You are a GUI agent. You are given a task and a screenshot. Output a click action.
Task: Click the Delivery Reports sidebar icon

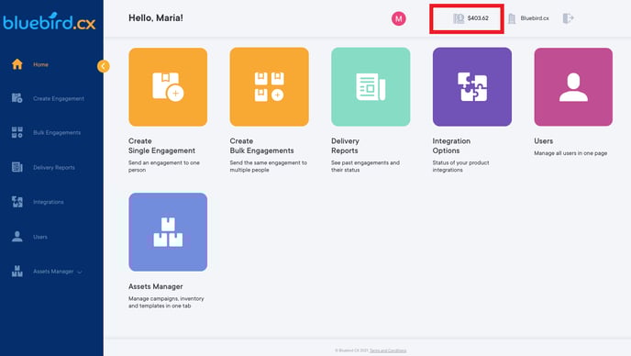pyautogui.click(x=17, y=167)
